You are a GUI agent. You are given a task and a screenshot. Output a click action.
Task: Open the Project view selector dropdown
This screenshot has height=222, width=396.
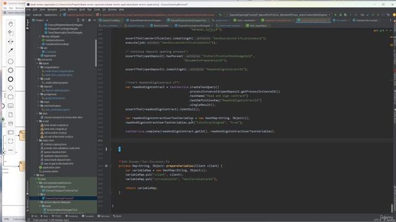pos(40,20)
